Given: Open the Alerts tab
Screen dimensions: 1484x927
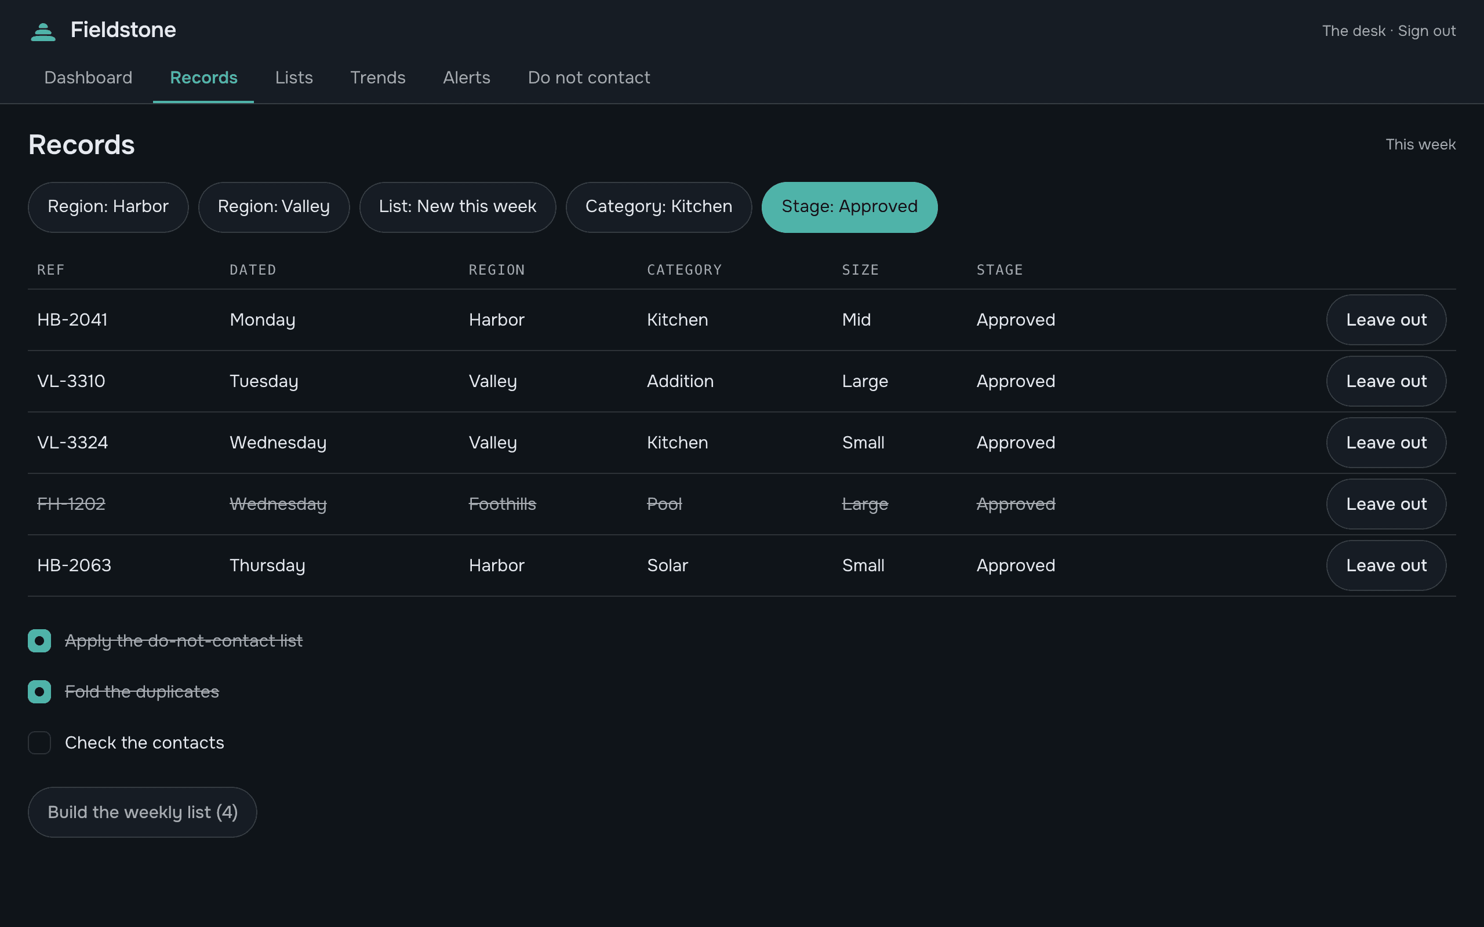Looking at the screenshot, I should [467, 78].
